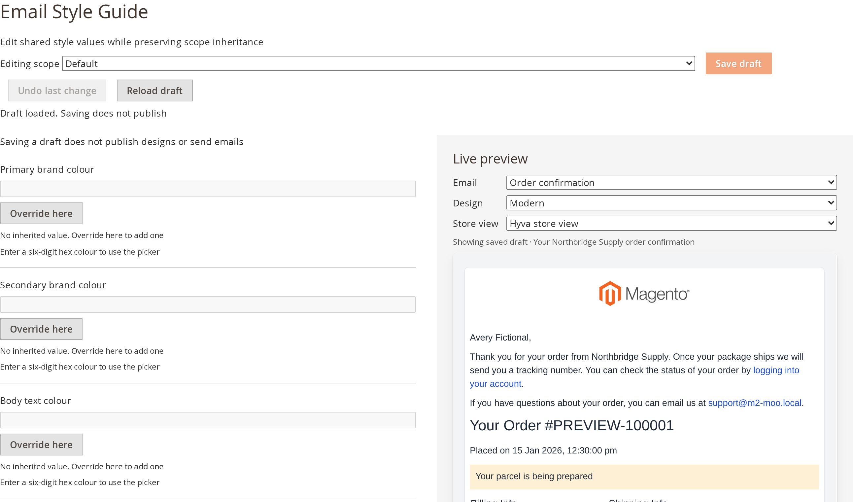The width and height of the screenshot is (853, 502).
Task: Follow the 'logging into your account' link
Action: (776, 370)
